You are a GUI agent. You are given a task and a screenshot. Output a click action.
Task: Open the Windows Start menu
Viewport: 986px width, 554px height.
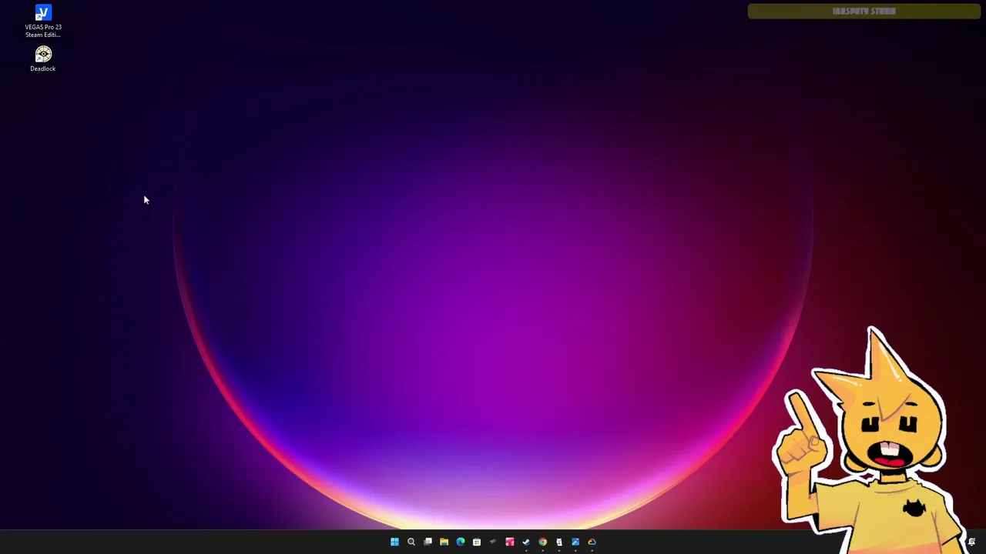[x=394, y=542]
